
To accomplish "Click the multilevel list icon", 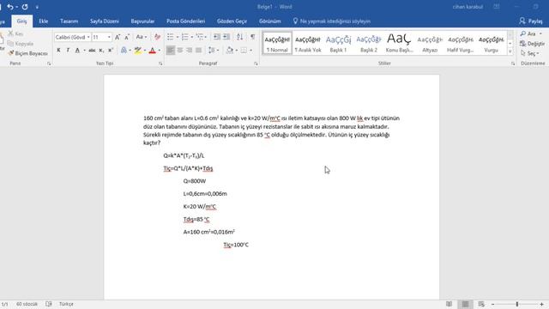I will pyautogui.click(x=200, y=37).
